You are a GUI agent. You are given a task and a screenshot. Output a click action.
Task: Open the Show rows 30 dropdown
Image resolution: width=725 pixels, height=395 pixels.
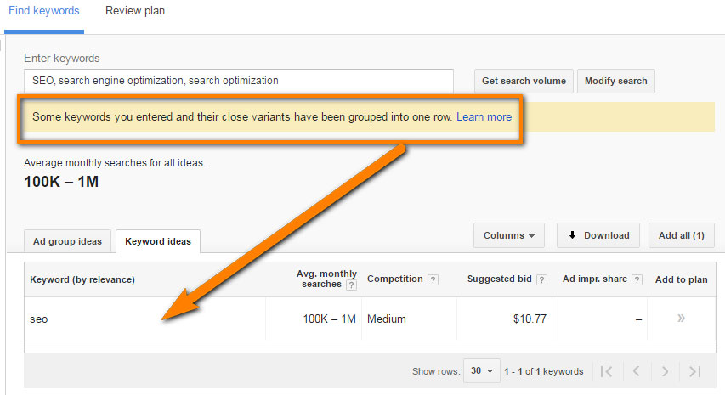coord(482,371)
